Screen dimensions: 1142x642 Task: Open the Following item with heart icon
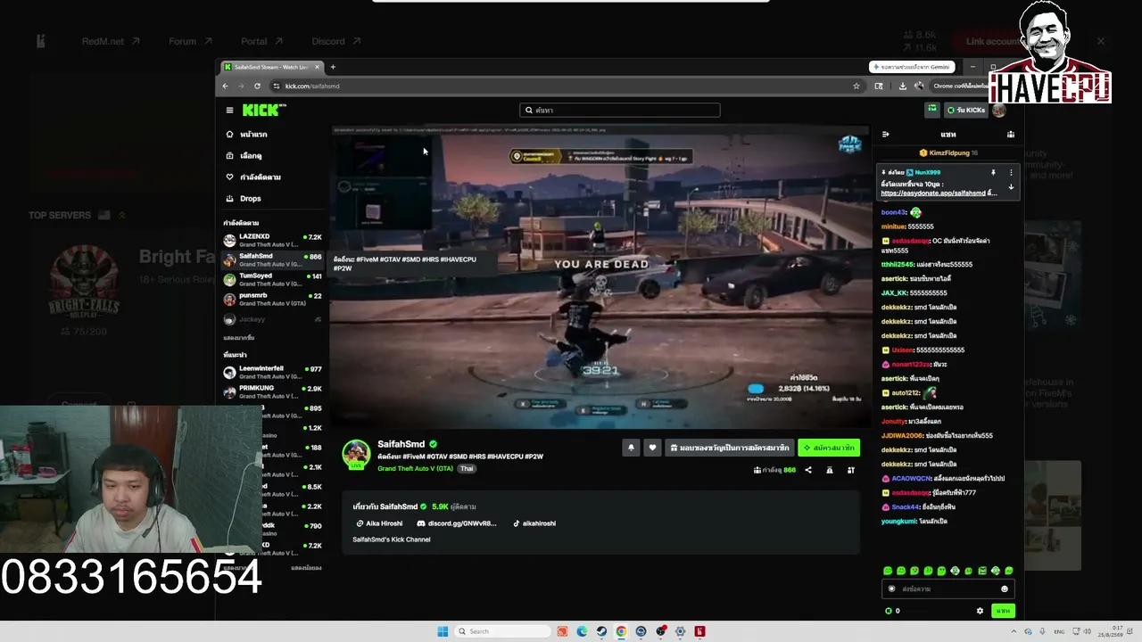pos(253,177)
